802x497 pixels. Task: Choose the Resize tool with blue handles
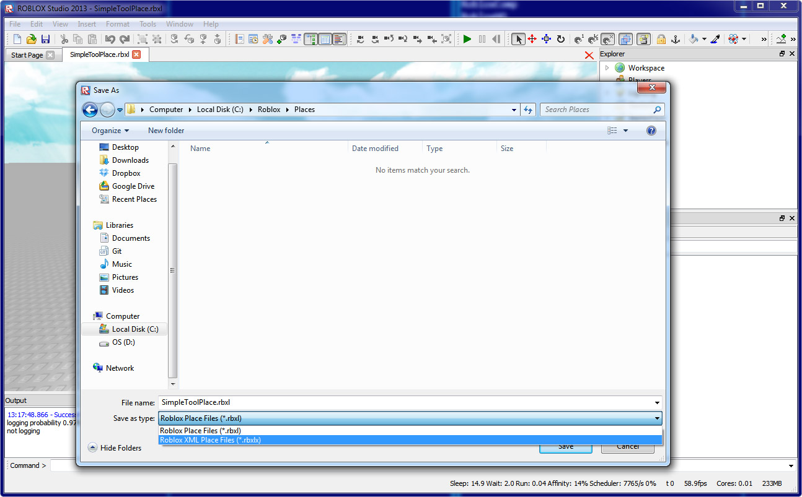[546, 39]
